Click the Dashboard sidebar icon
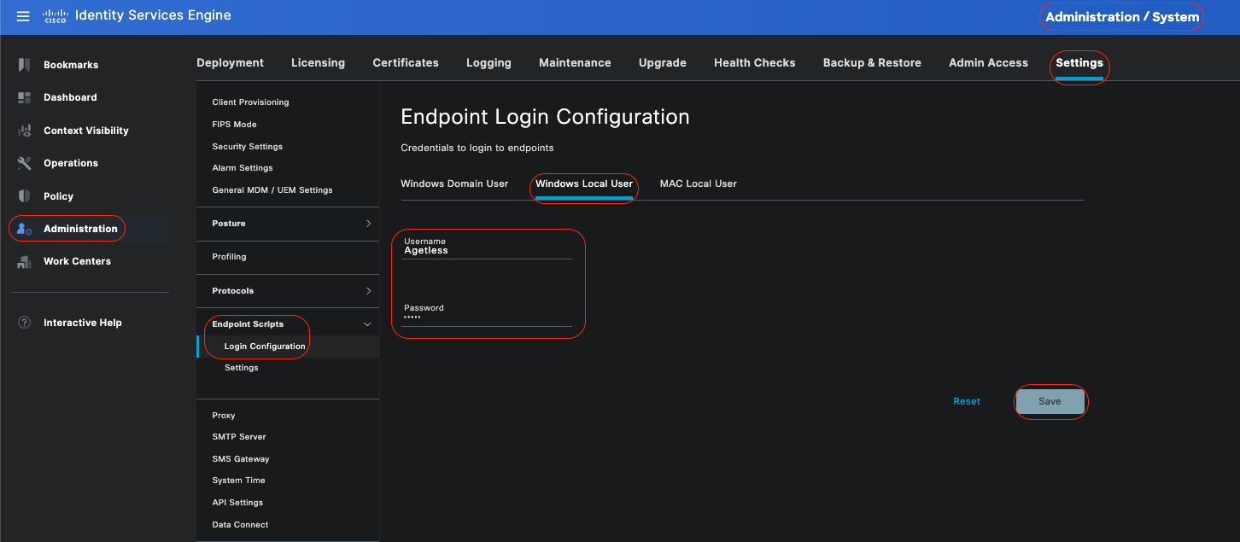The width and height of the screenshot is (1240, 542). point(25,97)
